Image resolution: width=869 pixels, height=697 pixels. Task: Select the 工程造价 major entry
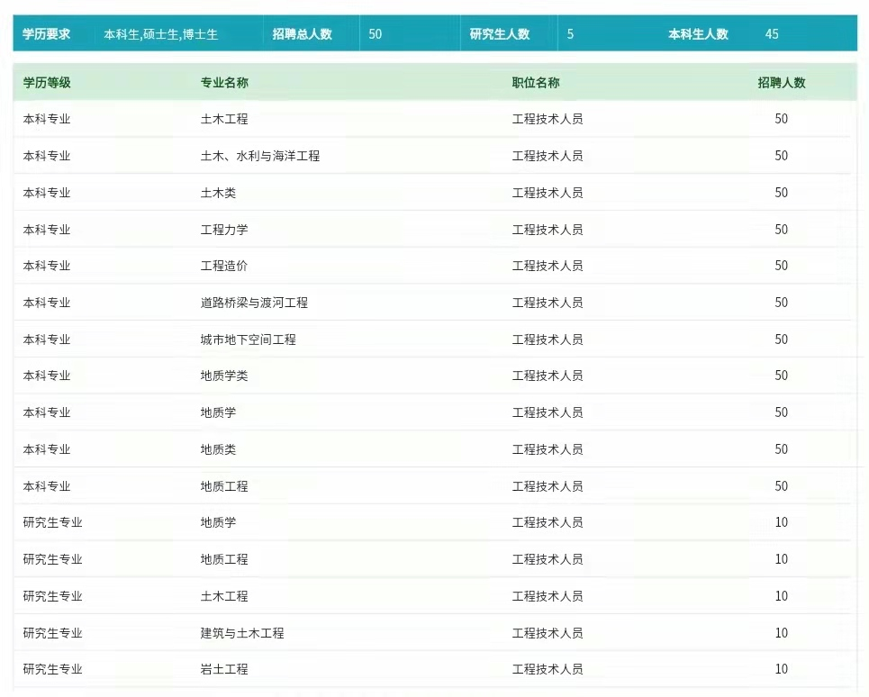pos(224,266)
